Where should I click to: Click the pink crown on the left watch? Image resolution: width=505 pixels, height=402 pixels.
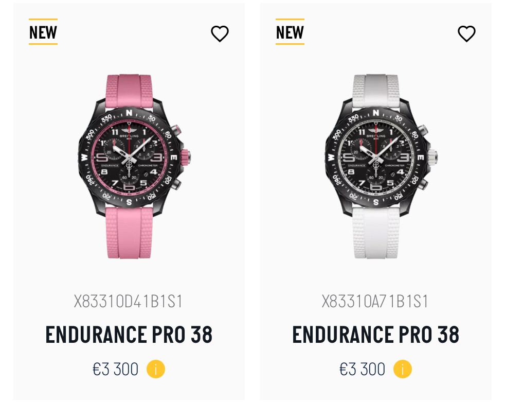(x=185, y=158)
